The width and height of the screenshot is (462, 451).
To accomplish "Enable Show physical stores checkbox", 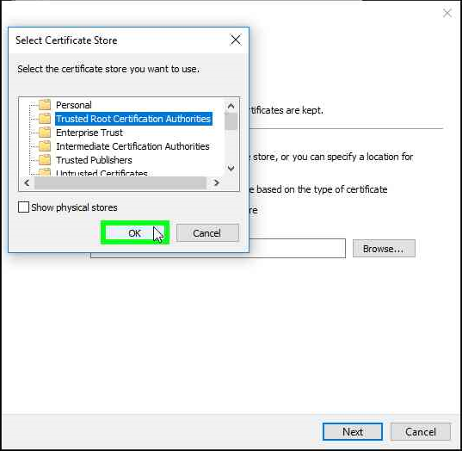I will point(23,207).
